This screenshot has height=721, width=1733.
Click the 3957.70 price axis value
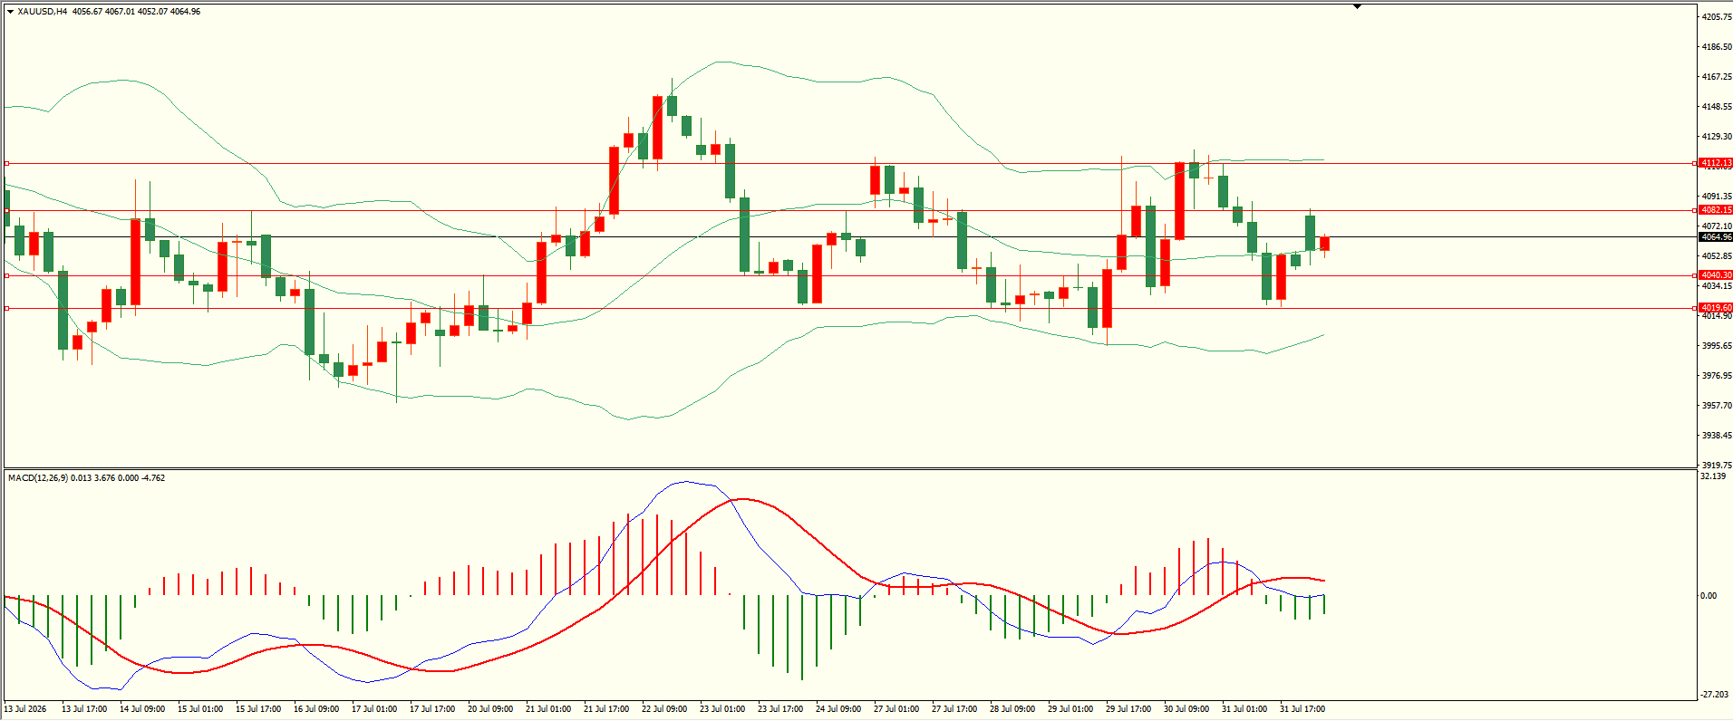1717,406
